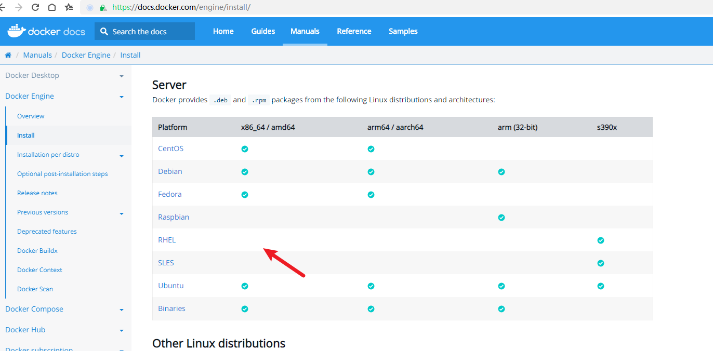Open the Binaries platform link
This screenshot has width=713, height=351.
click(171, 308)
